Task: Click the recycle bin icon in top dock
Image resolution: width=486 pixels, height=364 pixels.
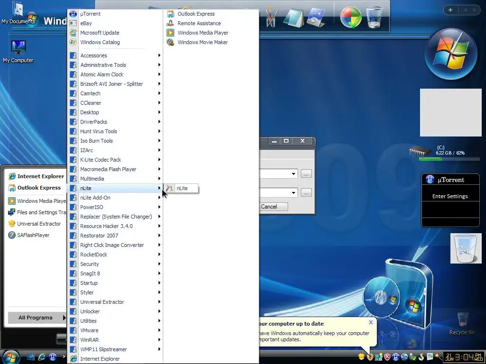Action: 374,17
